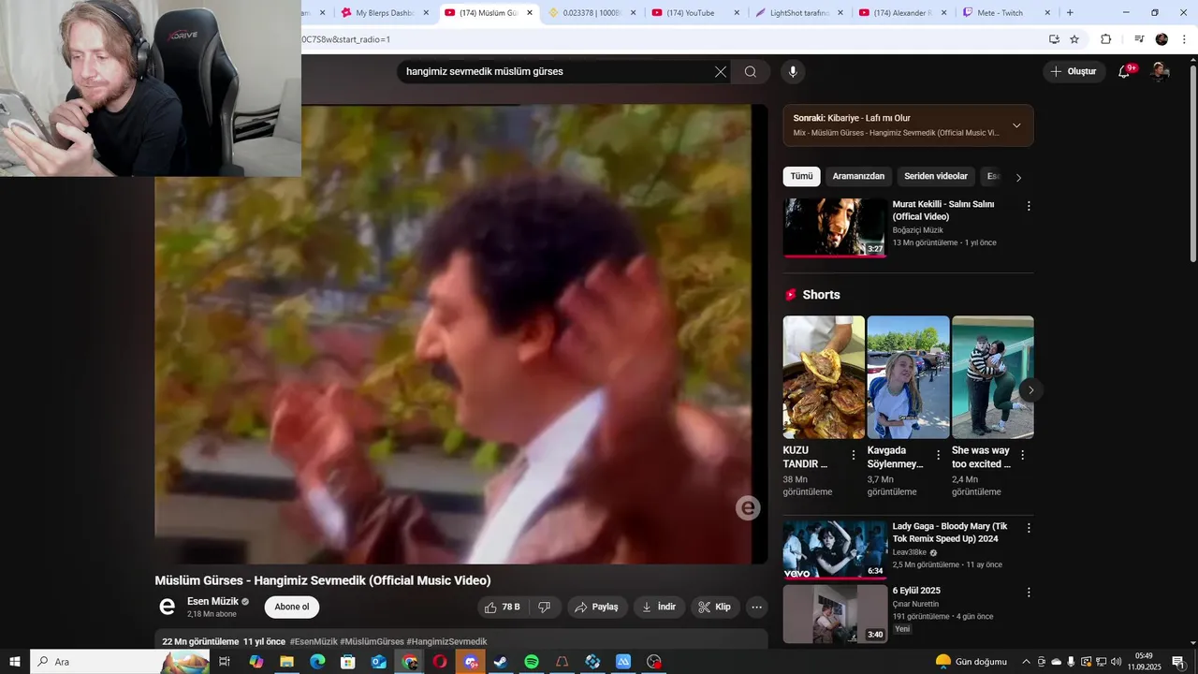
Task: Open the YouTube notifications bell
Action: 1124,71
